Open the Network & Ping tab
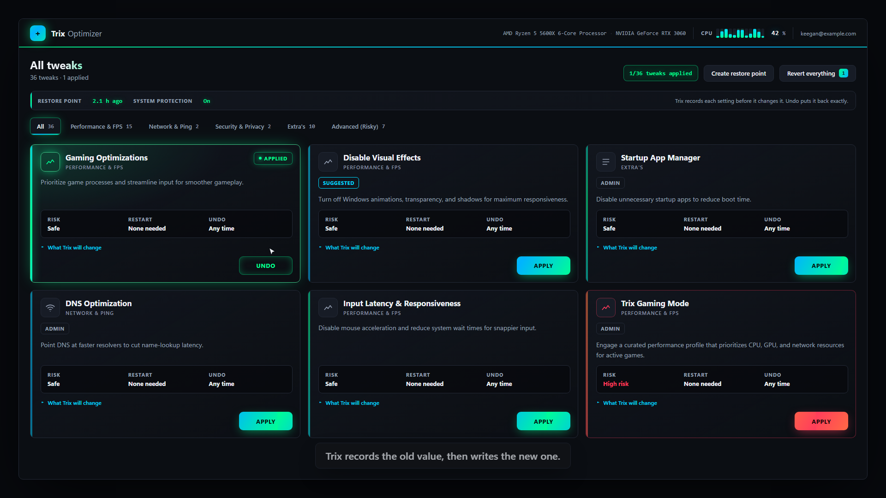Image resolution: width=886 pixels, height=498 pixels. coord(174,126)
